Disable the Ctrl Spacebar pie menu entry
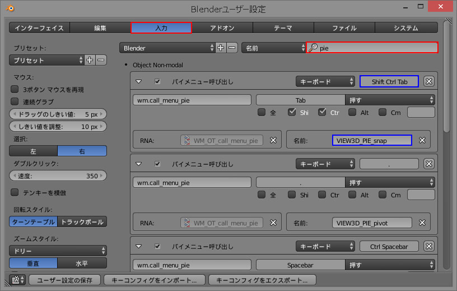Image resolution: width=457 pixels, height=291 pixels. click(157, 246)
